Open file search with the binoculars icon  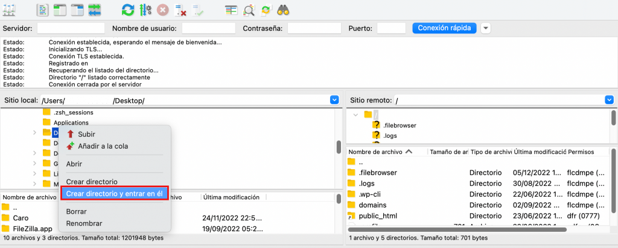tap(284, 10)
